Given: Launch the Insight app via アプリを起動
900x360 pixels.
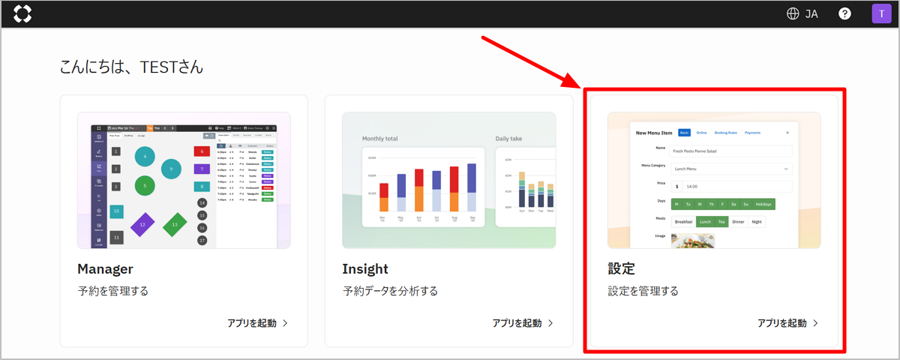Looking at the screenshot, I should point(517,323).
